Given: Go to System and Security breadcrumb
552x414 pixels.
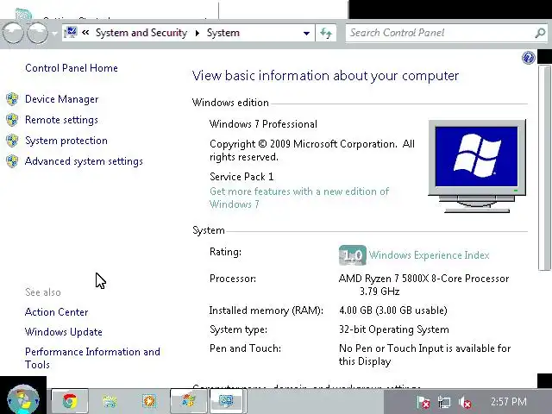Looking at the screenshot, I should pyautogui.click(x=141, y=33).
